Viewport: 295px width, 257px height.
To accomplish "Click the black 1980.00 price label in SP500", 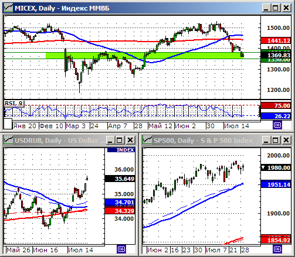I will [x=276, y=167].
